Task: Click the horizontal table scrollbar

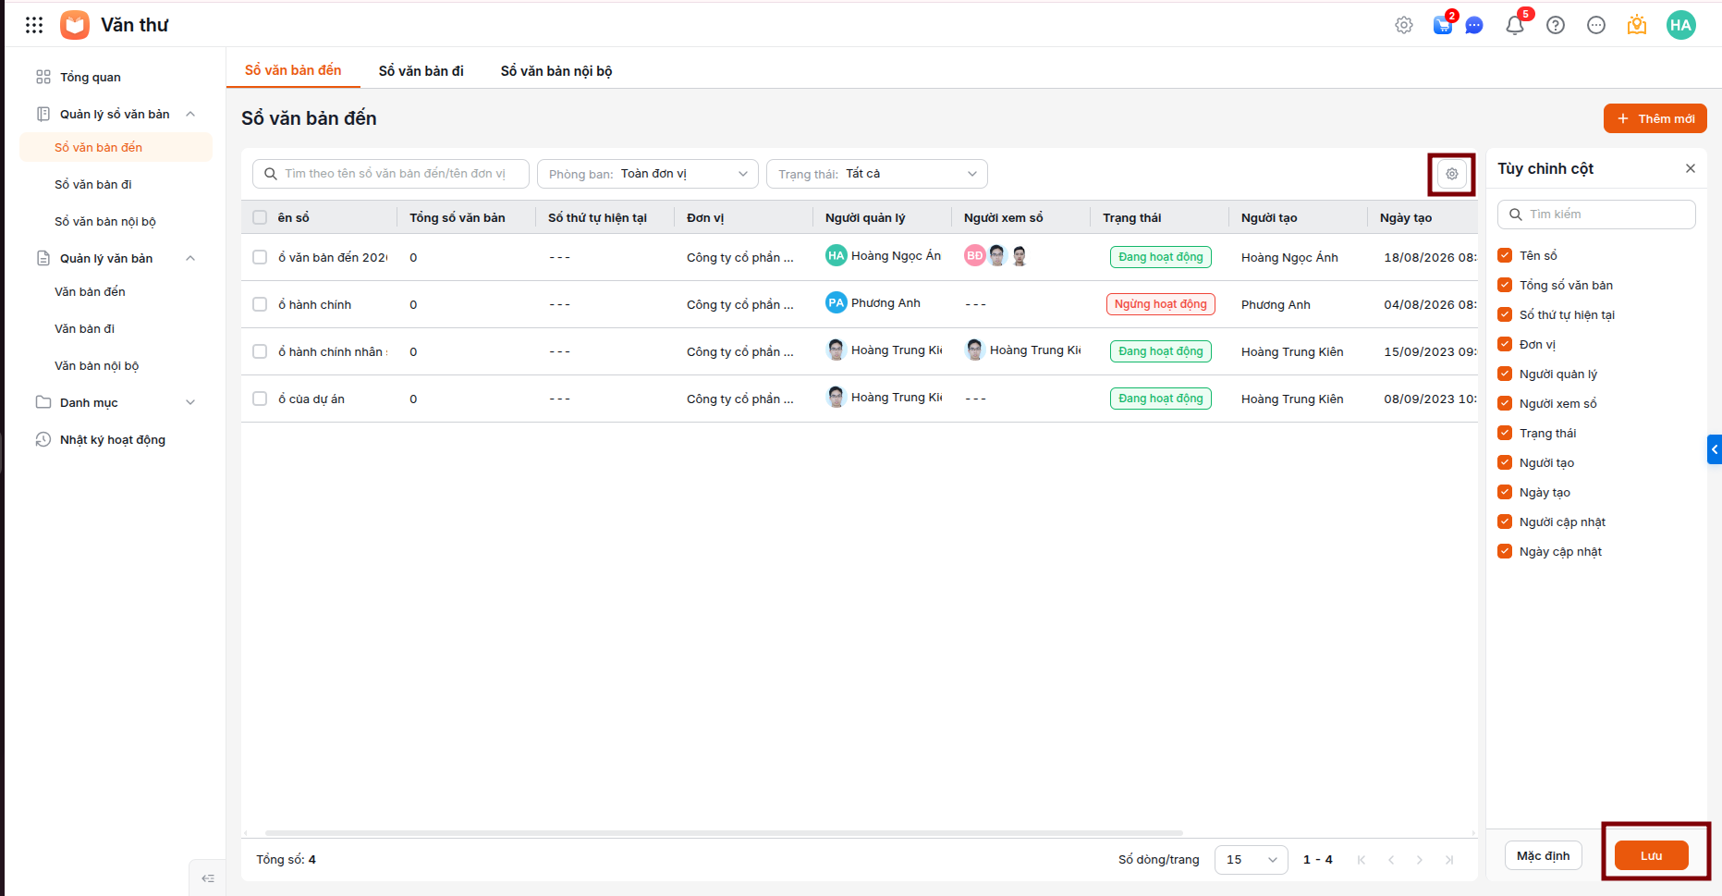Action: coord(724,833)
